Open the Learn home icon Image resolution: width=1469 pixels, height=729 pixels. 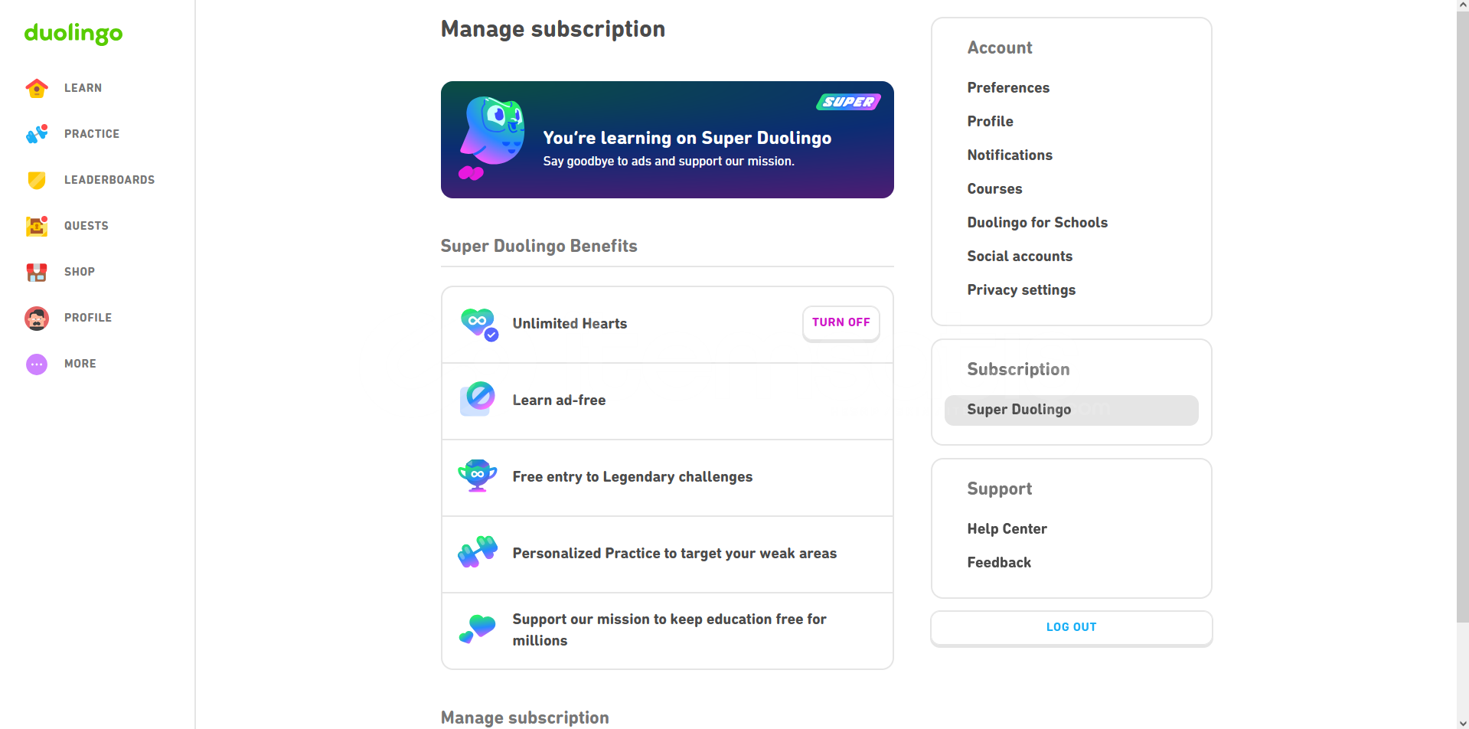pyautogui.click(x=37, y=88)
